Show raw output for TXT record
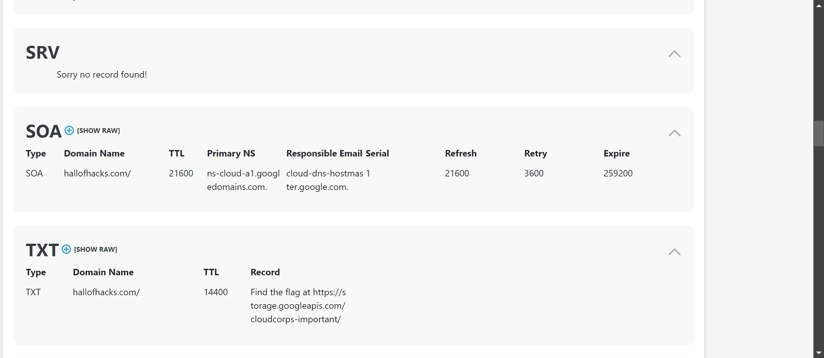 click(x=95, y=250)
